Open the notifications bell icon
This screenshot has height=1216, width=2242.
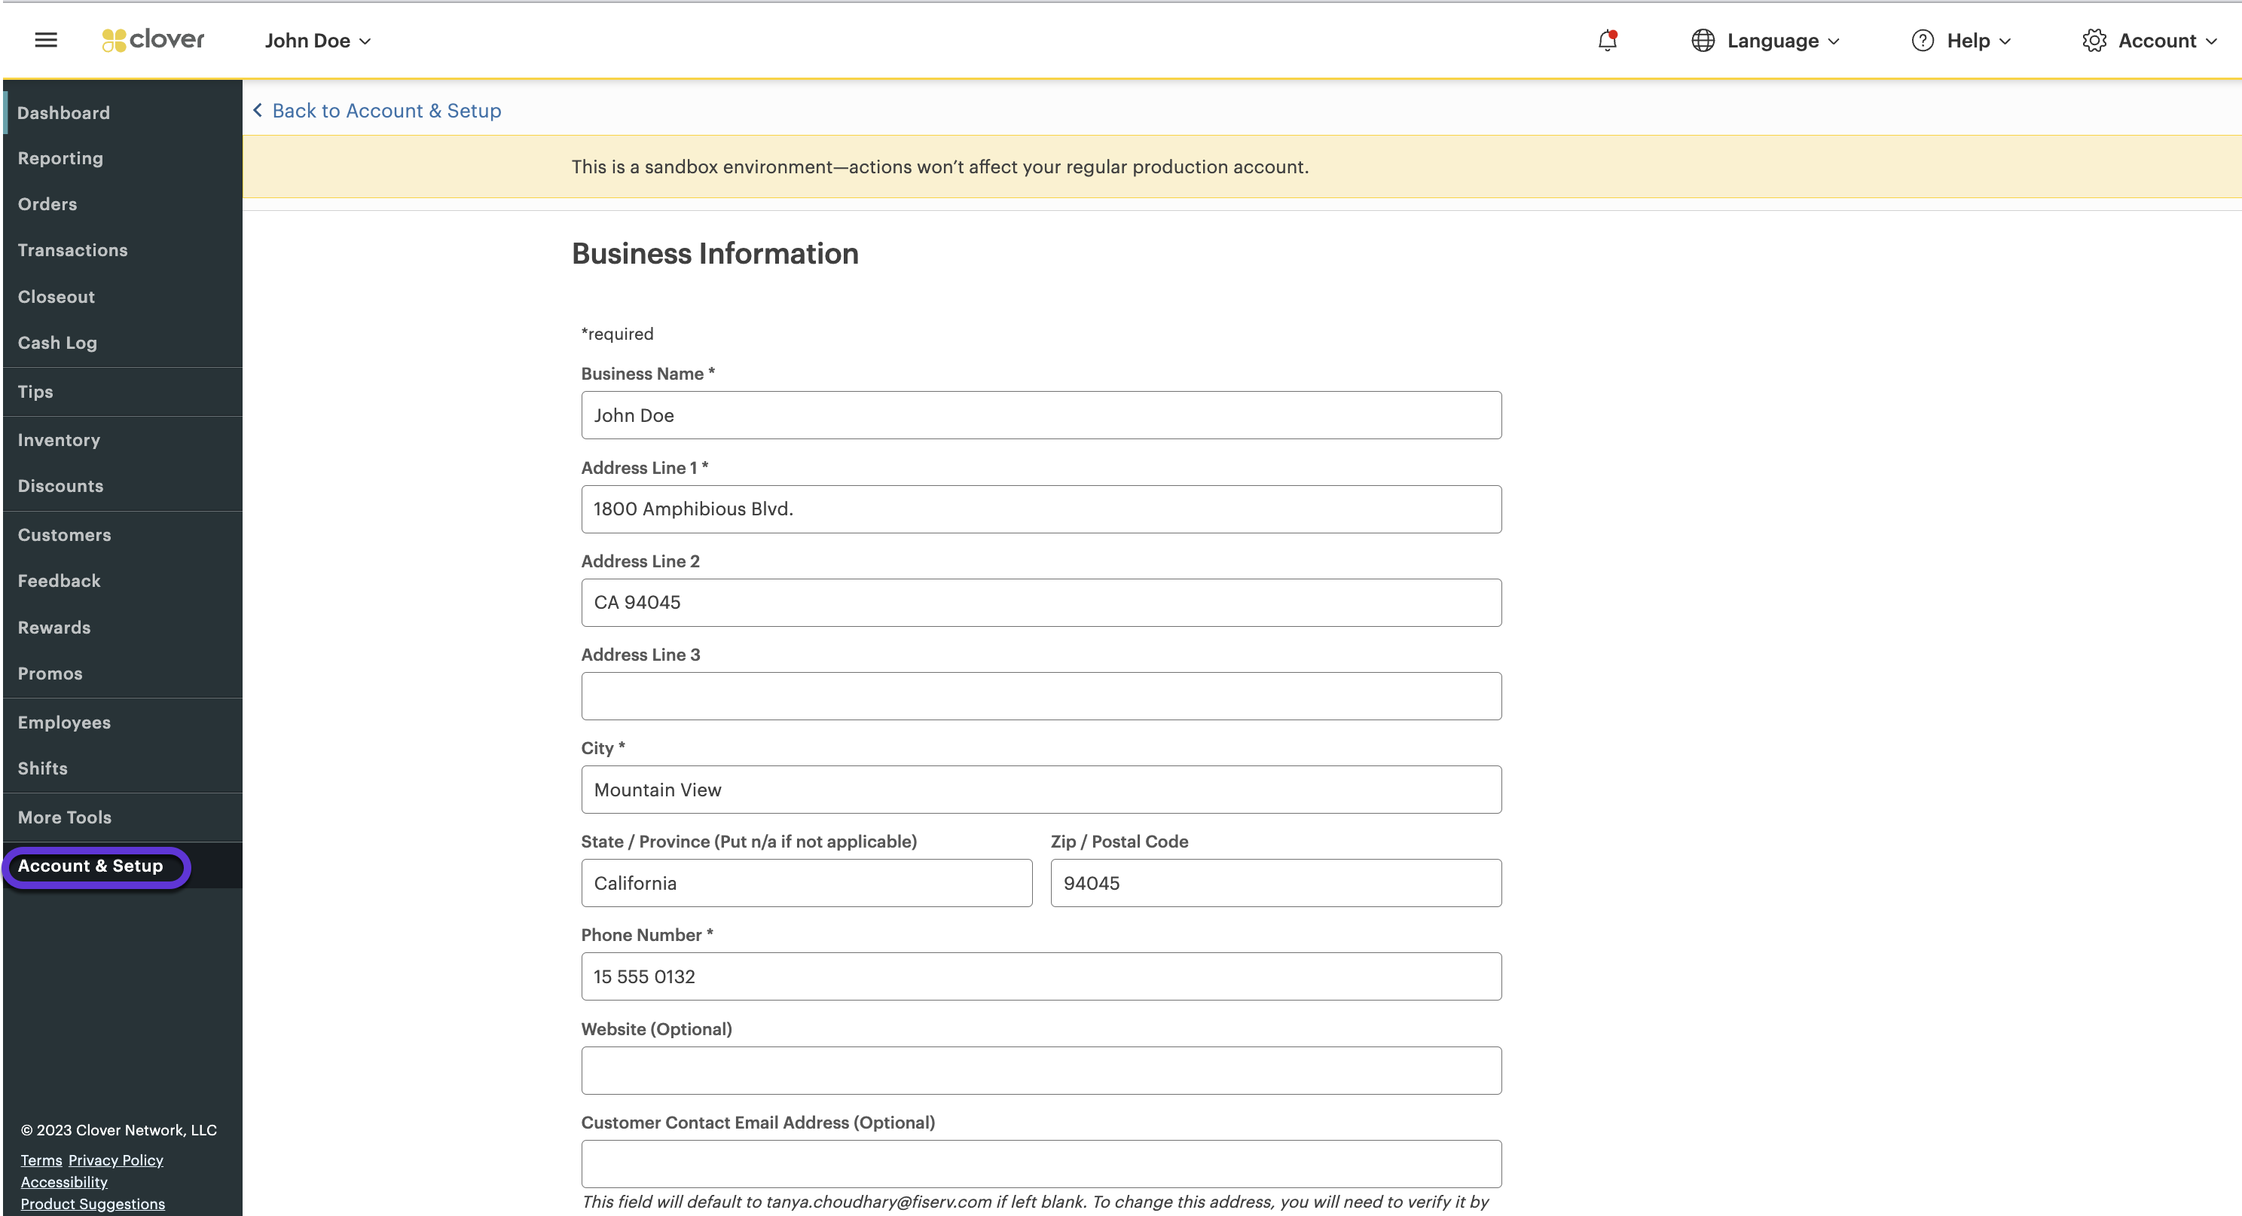1608,41
